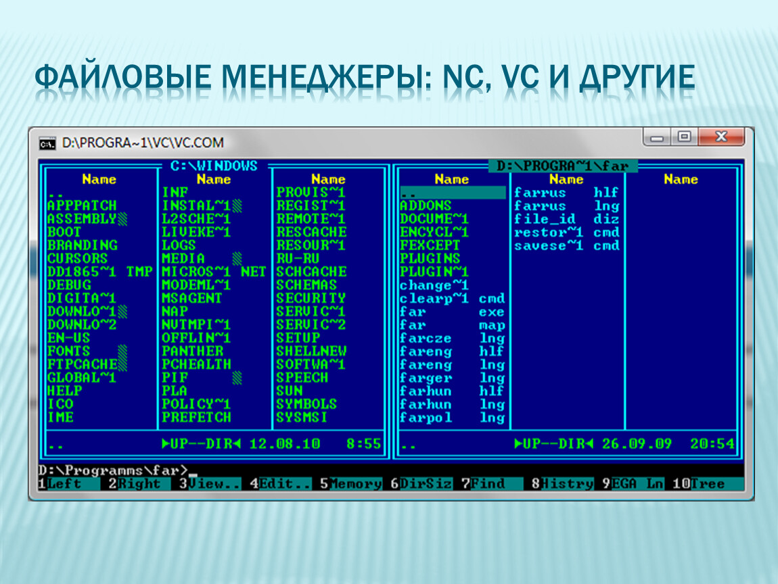This screenshot has height=584, width=778.
Task: Select the MEDIA folder
Action: coord(183,259)
